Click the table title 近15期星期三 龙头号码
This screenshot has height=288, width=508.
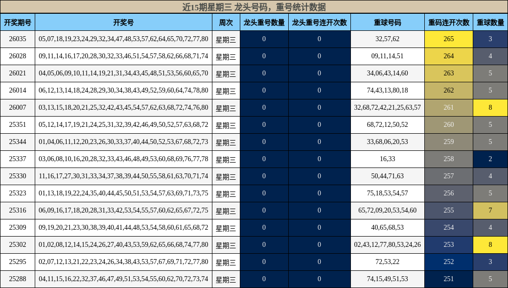[x=254, y=7]
